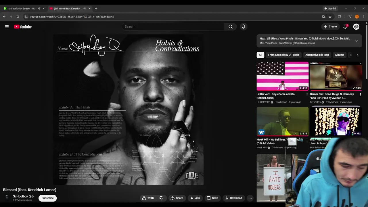This screenshot has height=207, width=368.
Task: Open Berner feat. Bone Thugs-N-Harmony title
Action: point(332,96)
